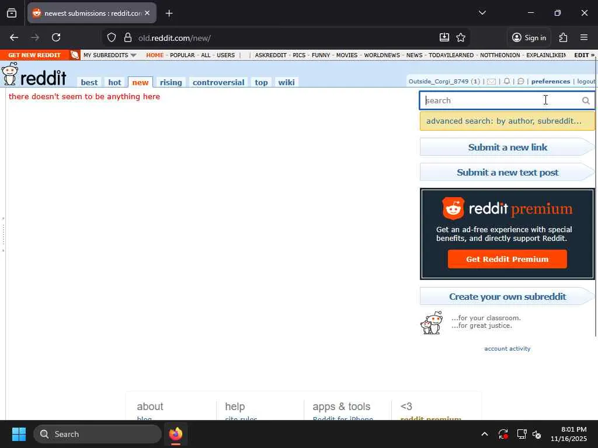Screen dimensions: 598x448
Task: Click the muted speaker tray icon
Action: pos(537,434)
